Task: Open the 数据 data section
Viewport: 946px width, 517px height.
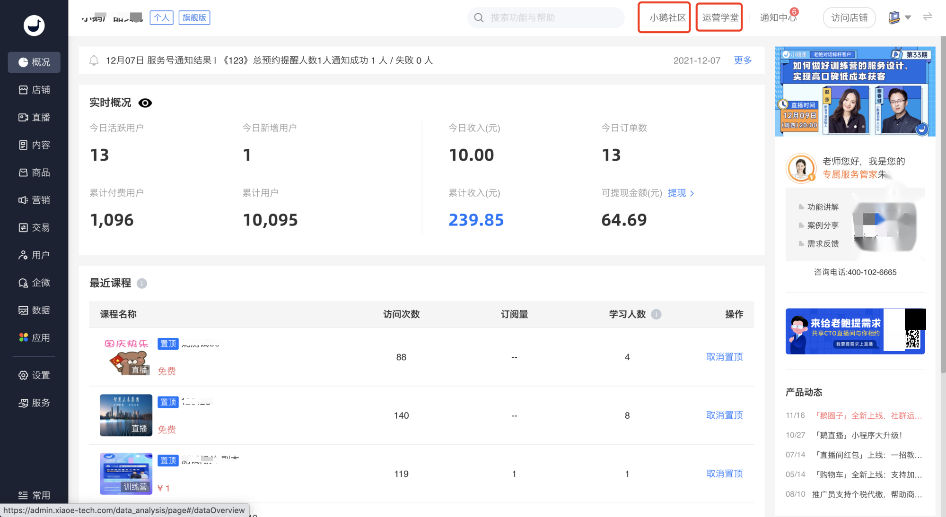Action: [x=34, y=310]
